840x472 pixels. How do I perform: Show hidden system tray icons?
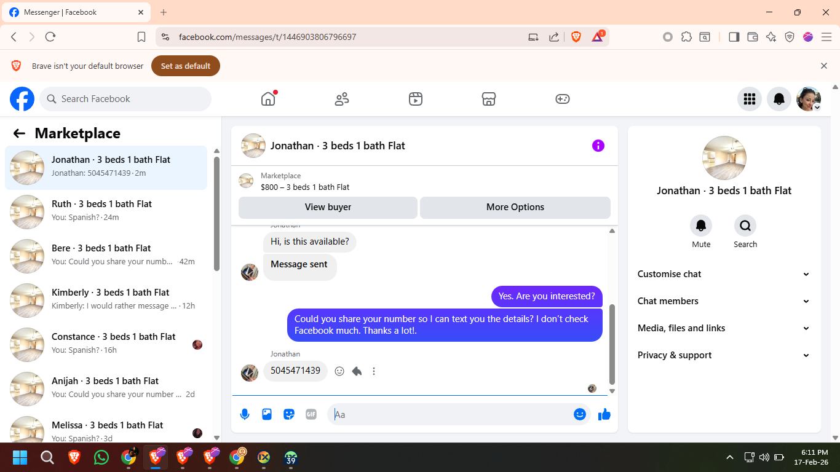730,457
